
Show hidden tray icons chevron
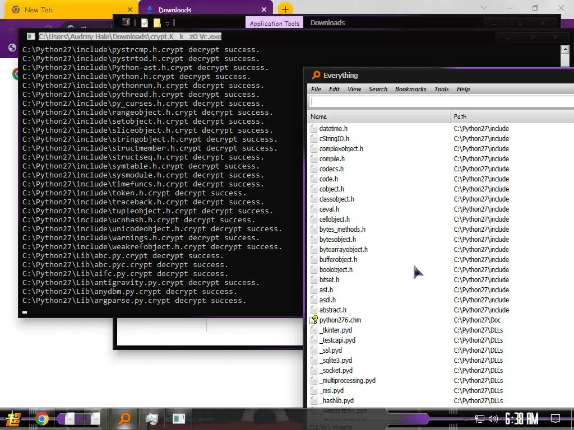click(466, 419)
